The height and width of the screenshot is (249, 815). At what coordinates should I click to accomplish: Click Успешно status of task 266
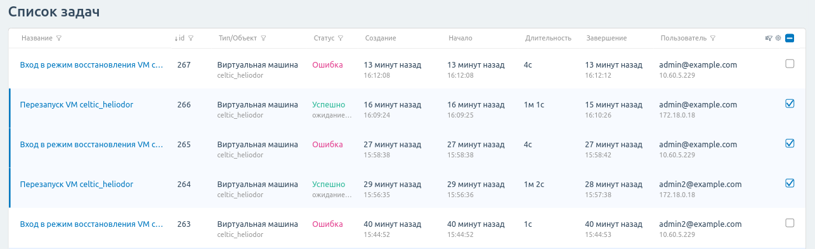point(329,105)
